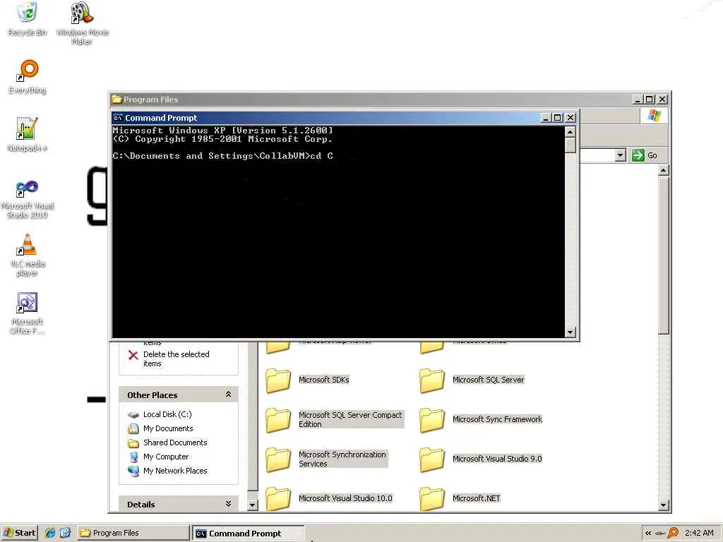723x542 pixels.
Task: Click the Command Prompt title bar icon
Action: coord(118,118)
